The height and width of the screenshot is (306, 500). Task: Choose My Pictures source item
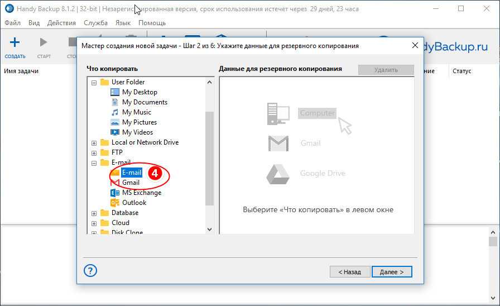pos(139,122)
